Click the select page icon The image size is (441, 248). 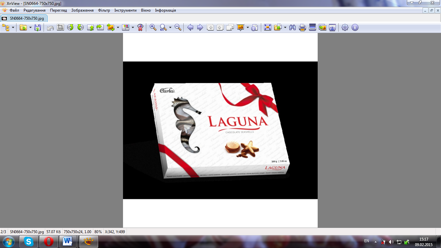point(230,27)
